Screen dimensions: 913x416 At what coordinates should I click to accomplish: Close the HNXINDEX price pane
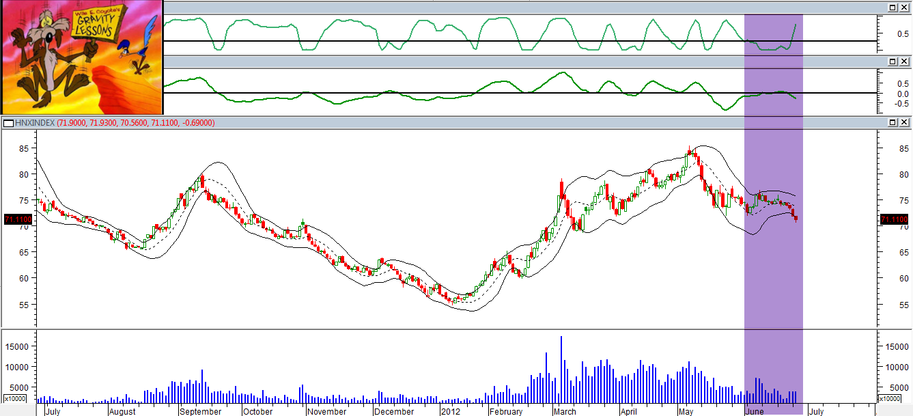point(903,122)
